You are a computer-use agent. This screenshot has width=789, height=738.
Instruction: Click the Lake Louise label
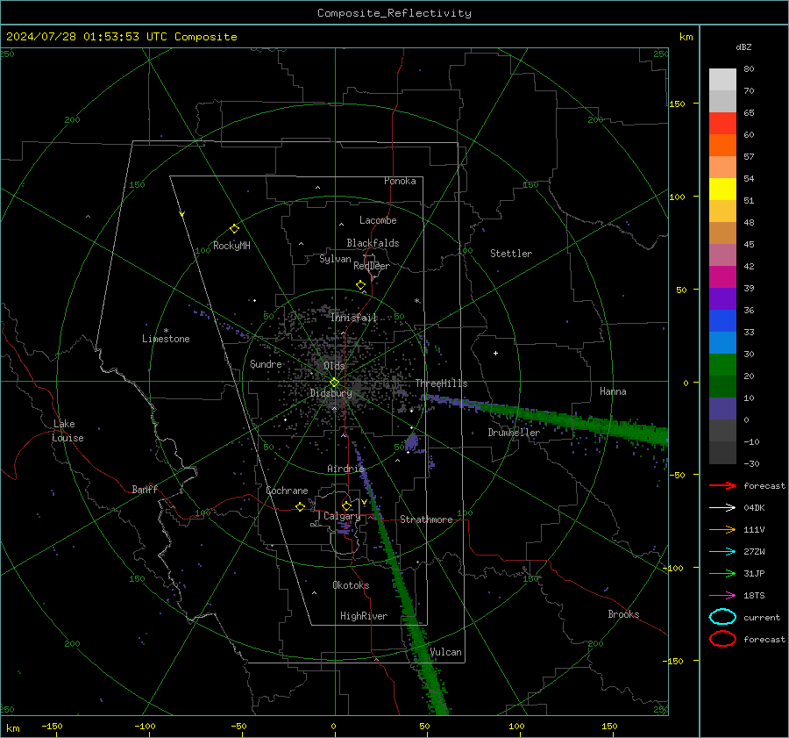[x=68, y=431]
